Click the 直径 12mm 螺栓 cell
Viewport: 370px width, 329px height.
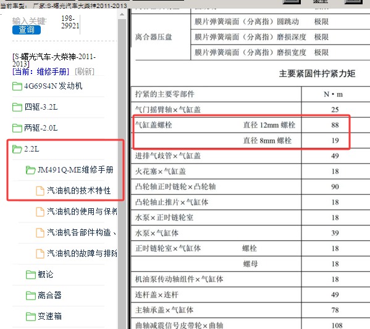[269, 125]
